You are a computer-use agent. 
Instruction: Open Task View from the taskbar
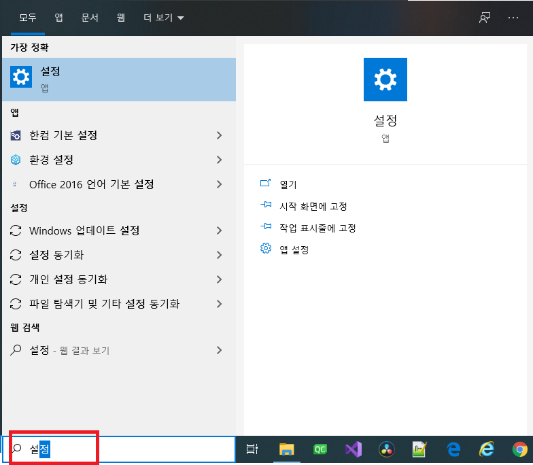point(252,449)
